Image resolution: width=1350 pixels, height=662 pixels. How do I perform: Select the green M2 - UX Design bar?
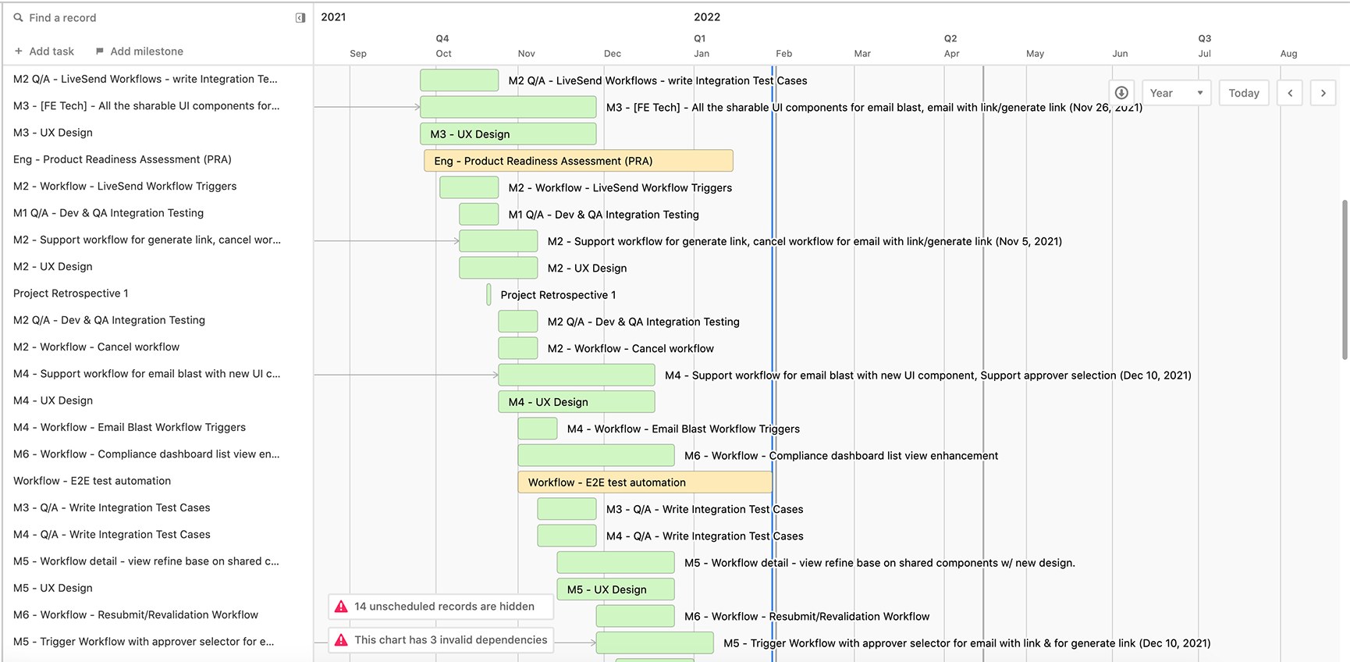coord(499,268)
